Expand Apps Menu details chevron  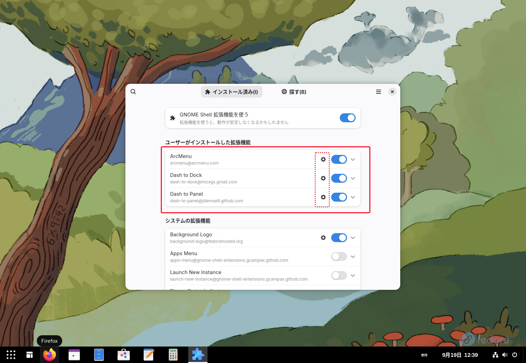353,257
